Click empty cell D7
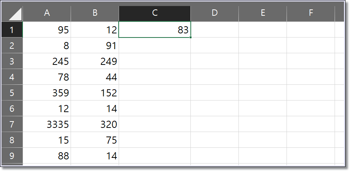Screen dimensions: 350x177 point(214,124)
